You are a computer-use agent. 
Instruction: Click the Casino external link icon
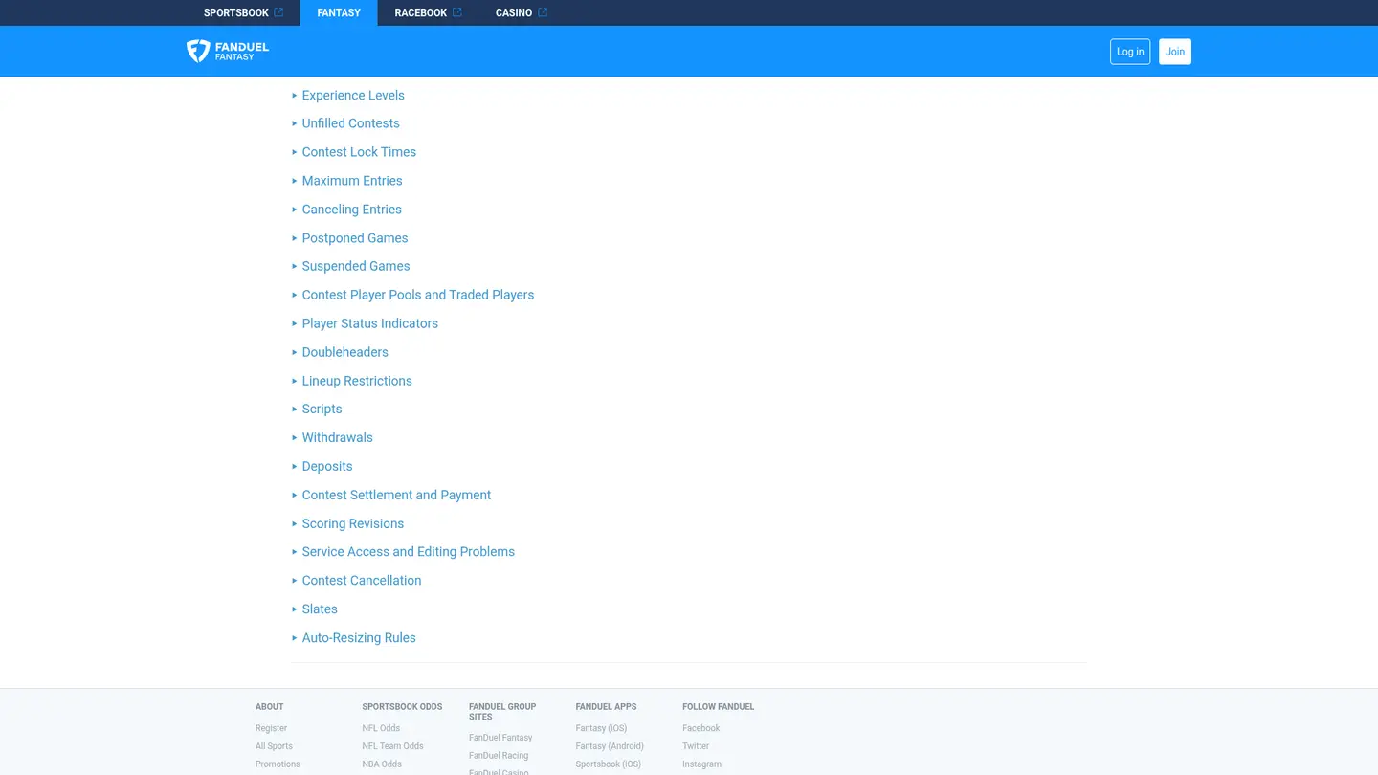pyautogui.click(x=543, y=12)
